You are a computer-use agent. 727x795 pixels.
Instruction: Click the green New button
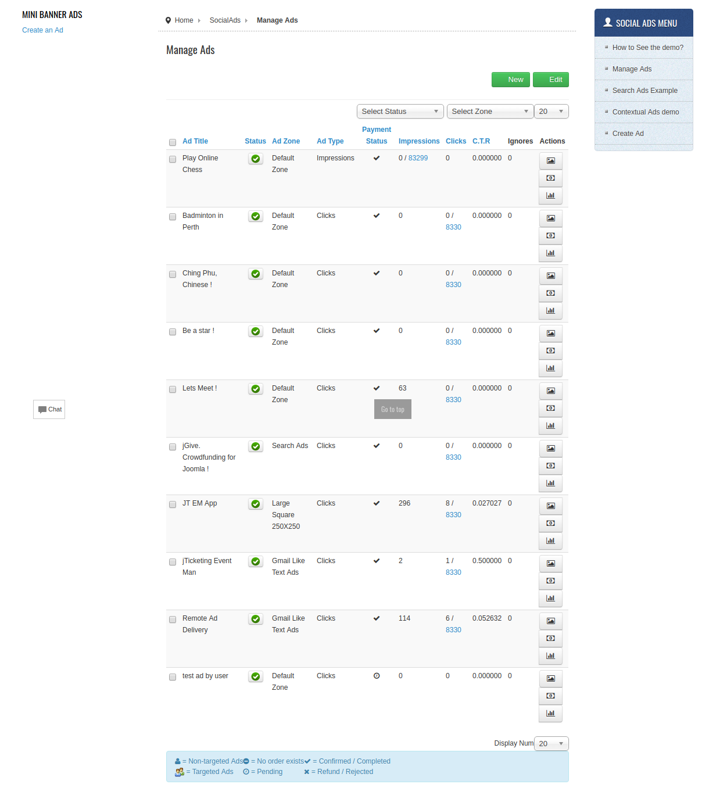[x=511, y=80]
